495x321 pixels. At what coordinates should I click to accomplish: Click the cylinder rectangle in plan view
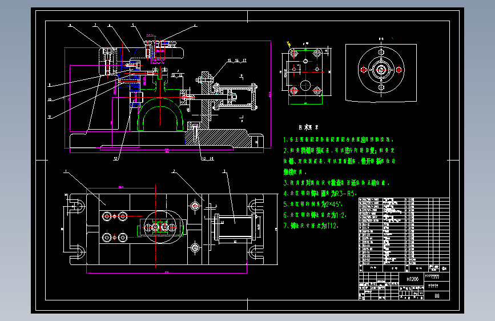[235, 228]
